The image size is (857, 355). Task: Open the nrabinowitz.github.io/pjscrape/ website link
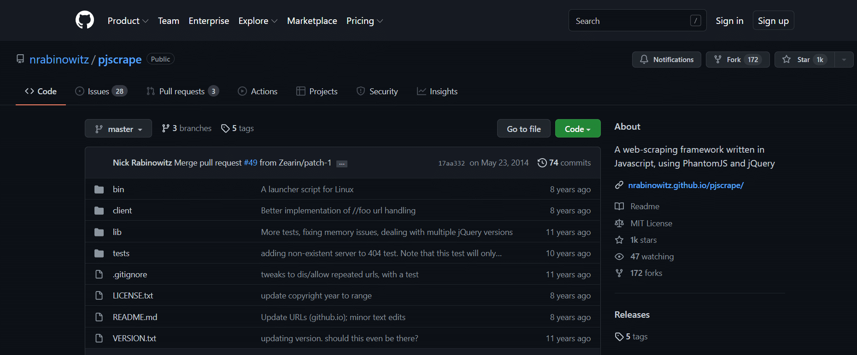click(686, 185)
